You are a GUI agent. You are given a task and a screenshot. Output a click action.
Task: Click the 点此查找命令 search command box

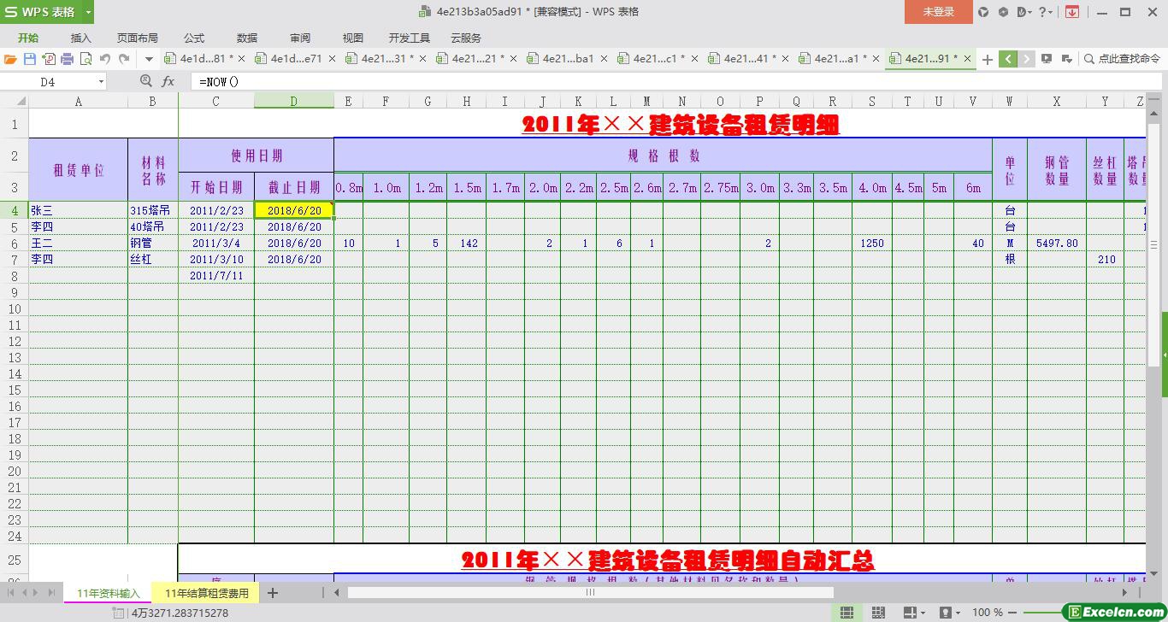tap(1122, 59)
